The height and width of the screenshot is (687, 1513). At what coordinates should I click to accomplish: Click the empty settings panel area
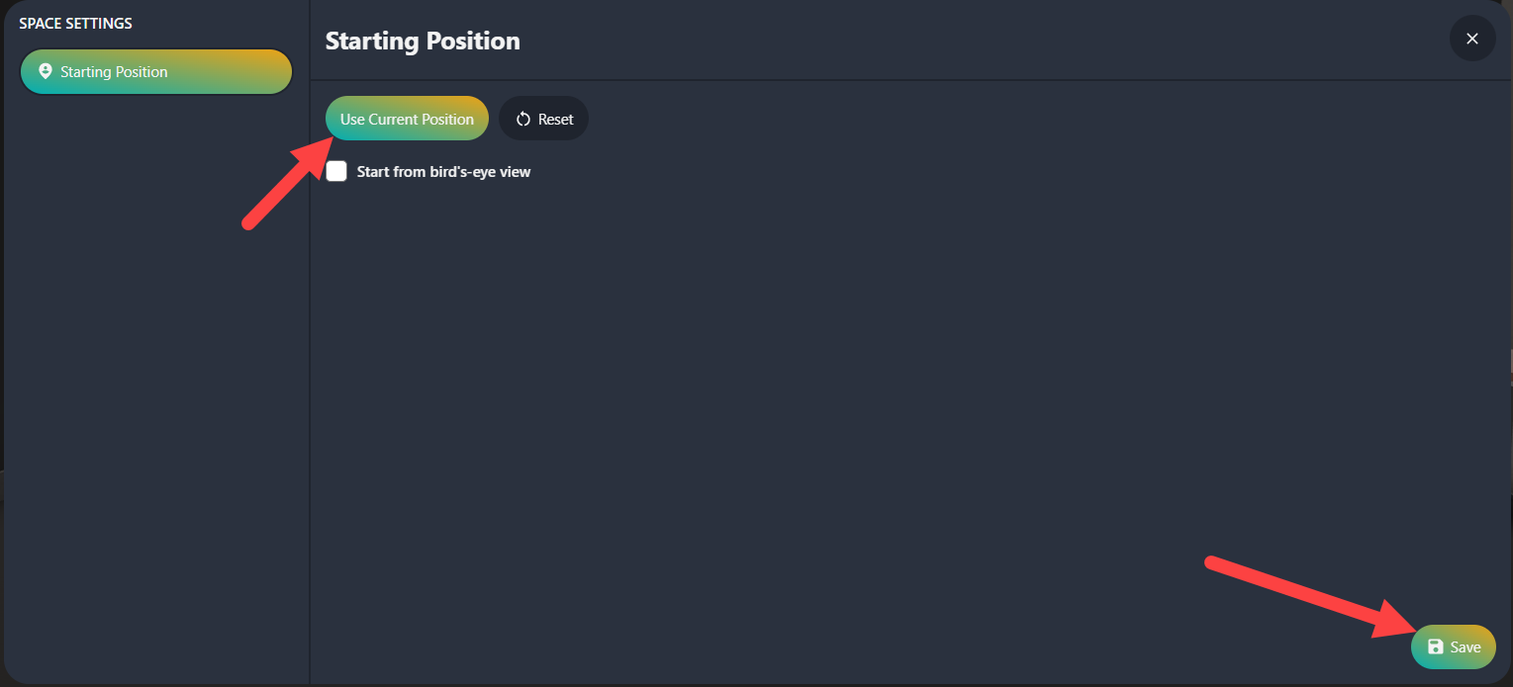pos(910,395)
